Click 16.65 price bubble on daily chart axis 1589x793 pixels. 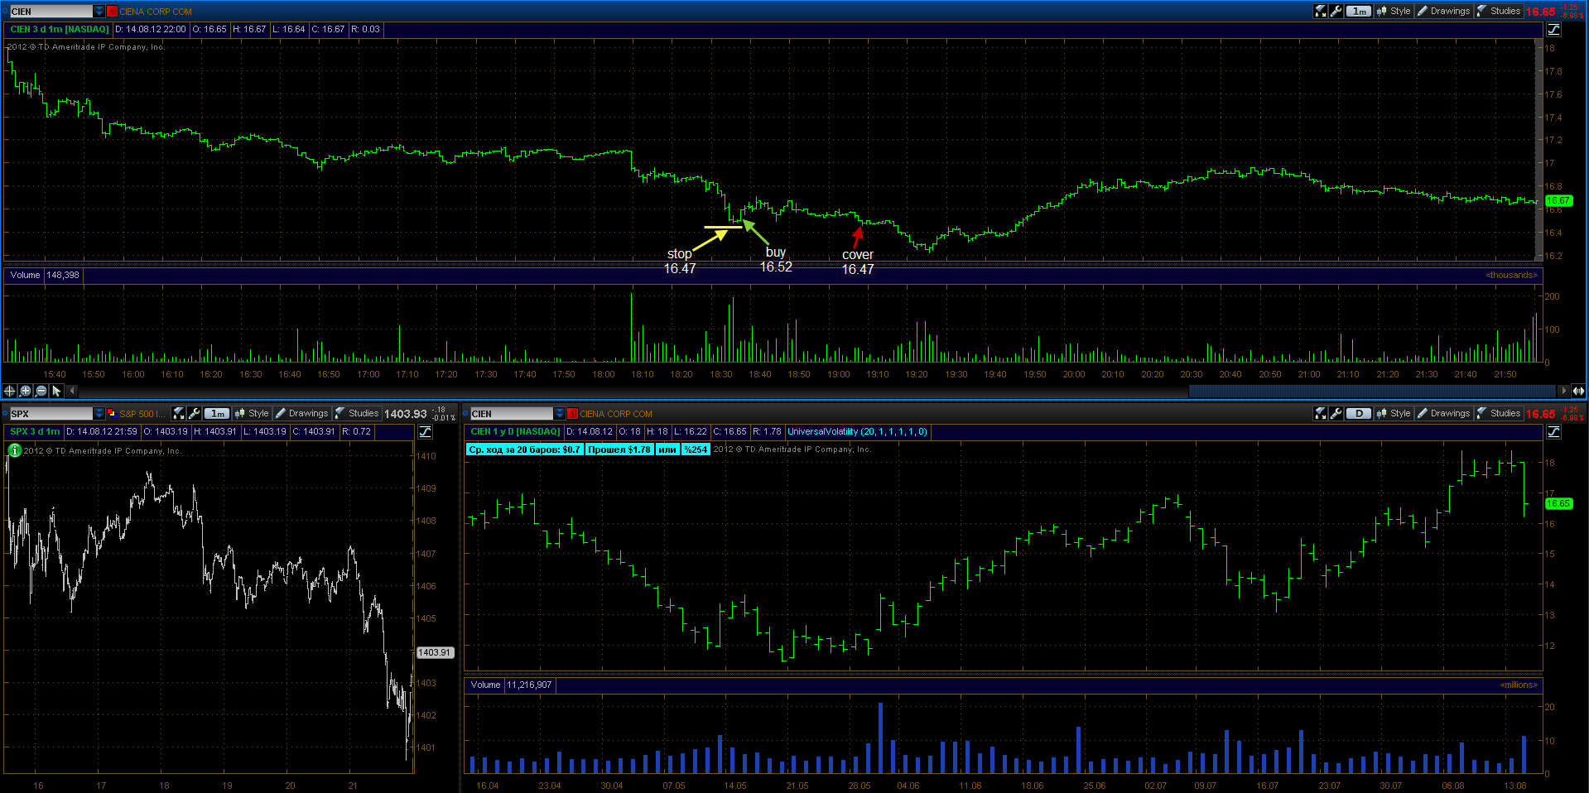click(x=1558, y=503)
